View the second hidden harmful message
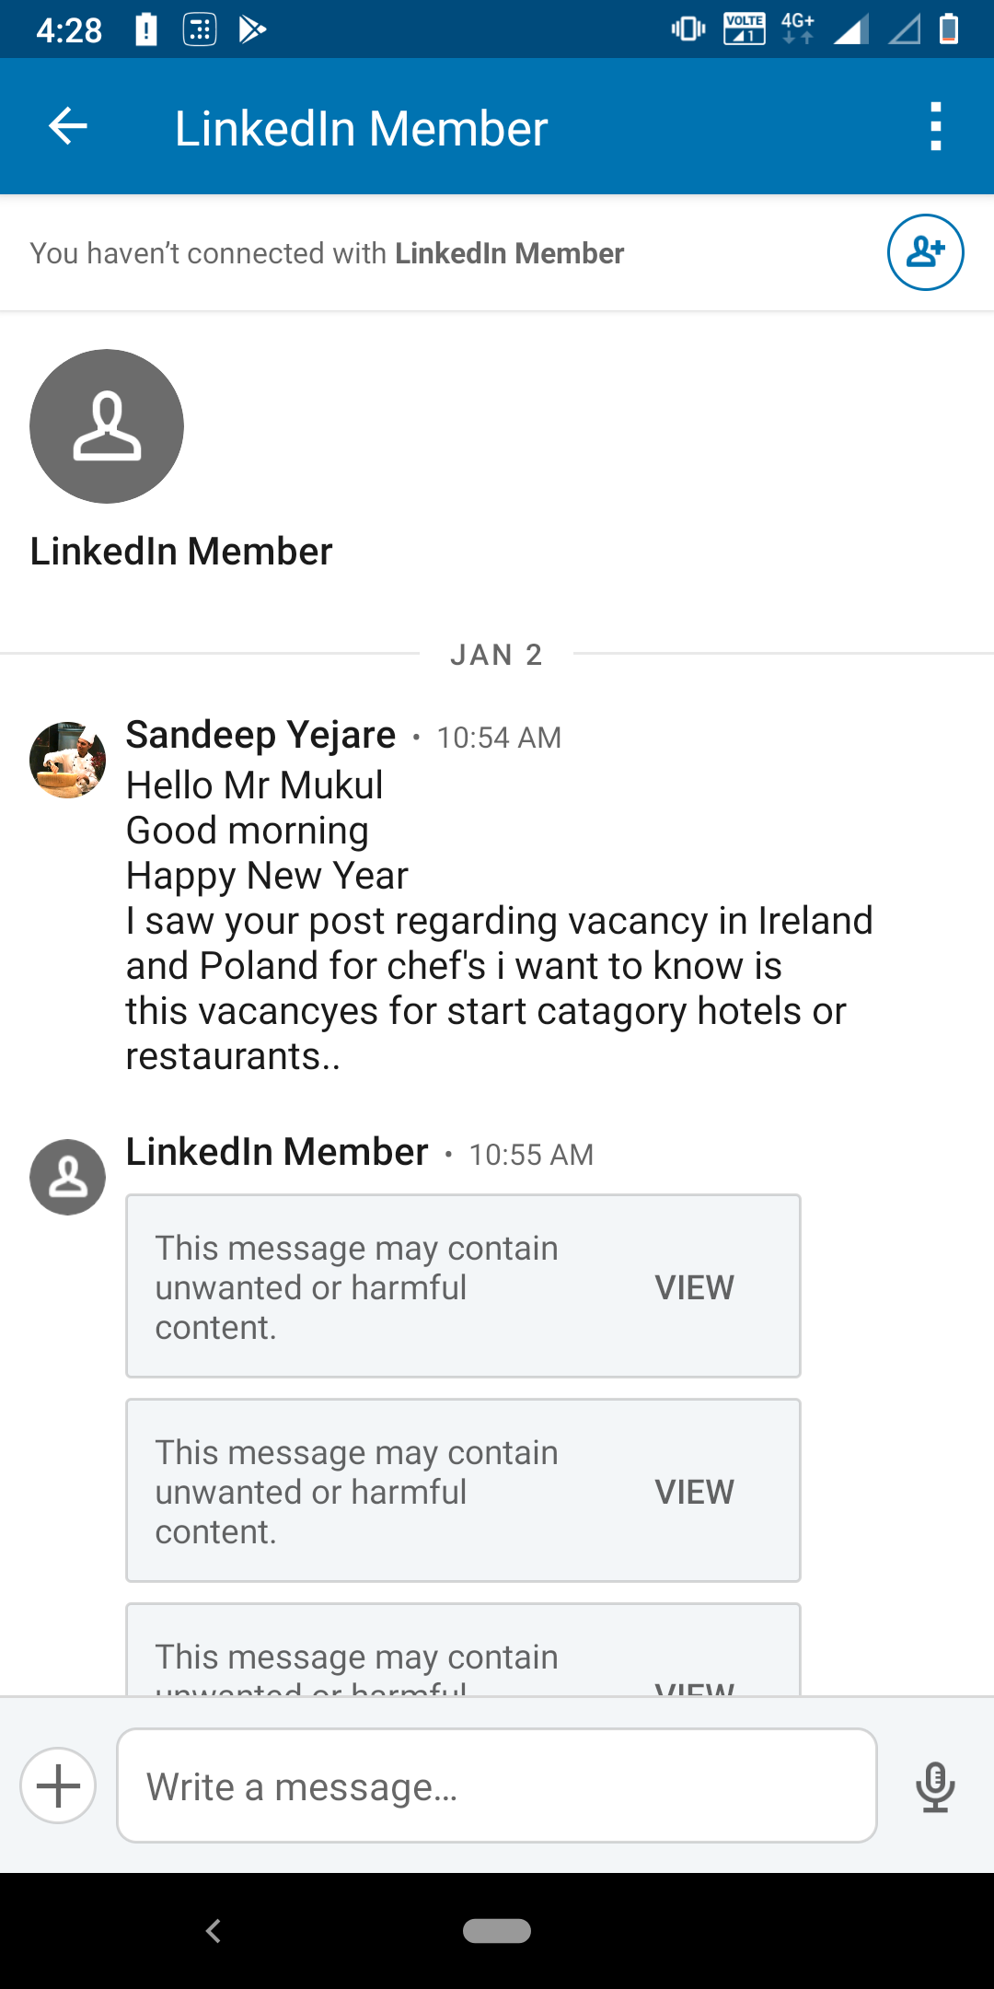The image size is (994, 1989). (694, 1492)
